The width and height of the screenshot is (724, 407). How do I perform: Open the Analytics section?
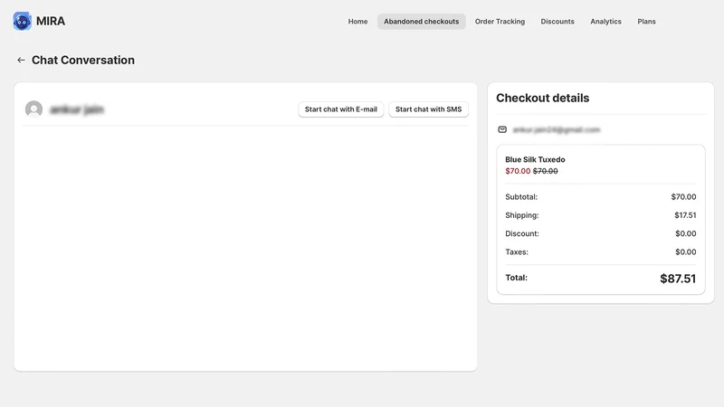click(x=605, y=21)
